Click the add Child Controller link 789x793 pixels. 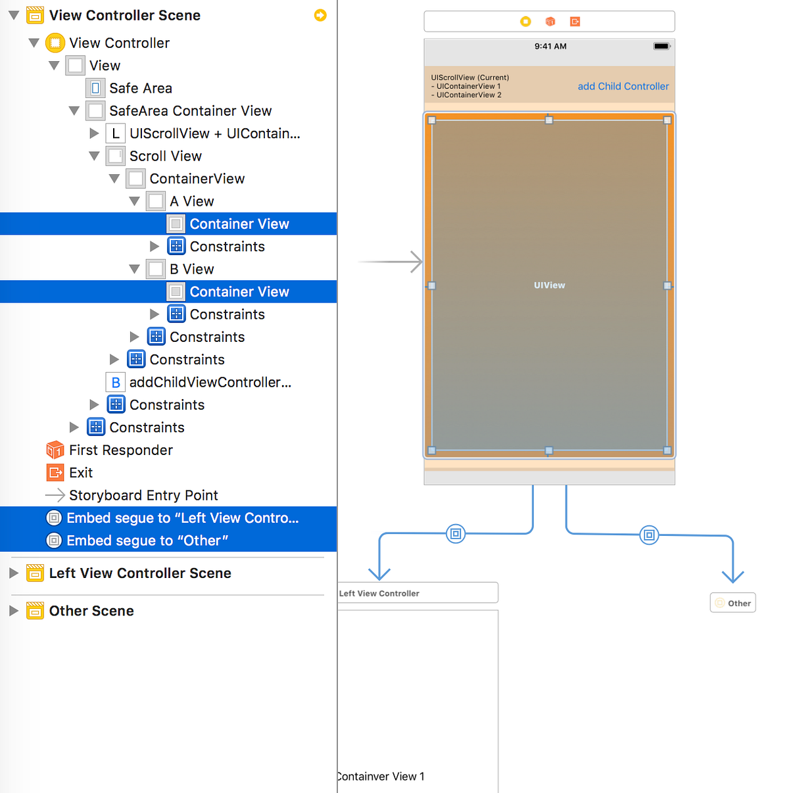coord(623,86)
